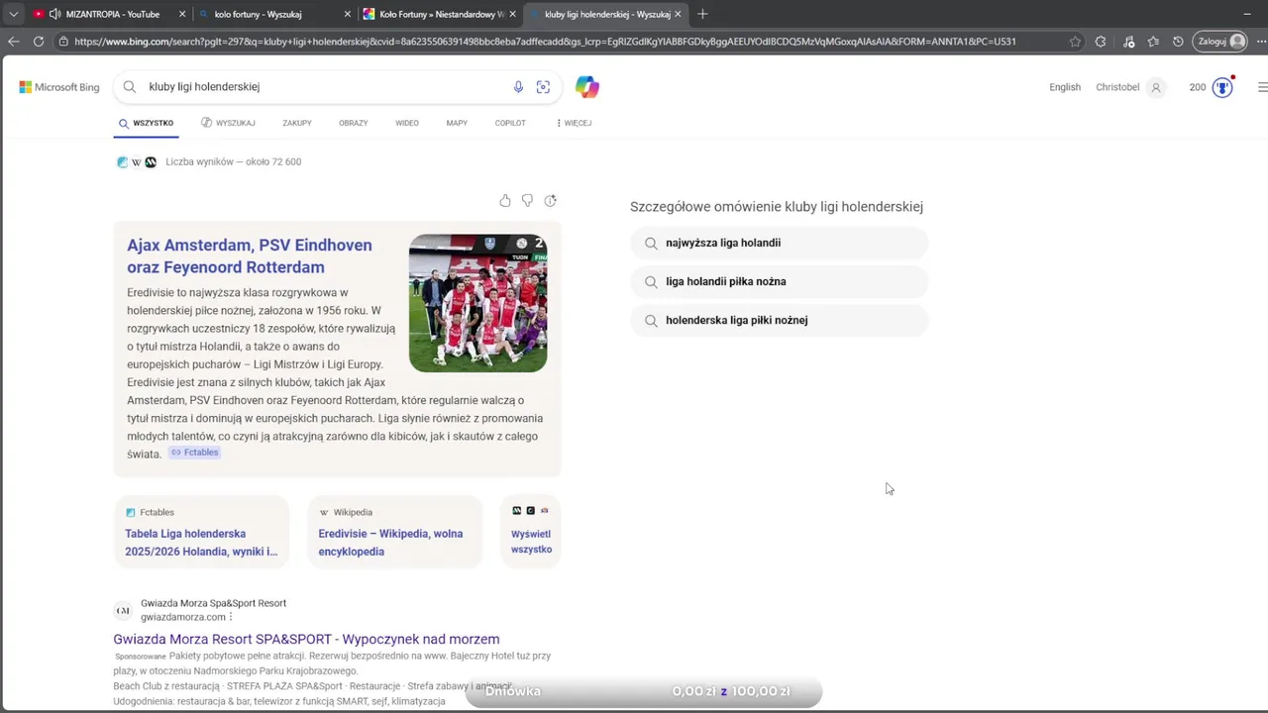Image resolution: width=1268 pixels, height=713 pixels.
Task: Click the Wyświetl wszystko sources card
Action: (531, 533)
